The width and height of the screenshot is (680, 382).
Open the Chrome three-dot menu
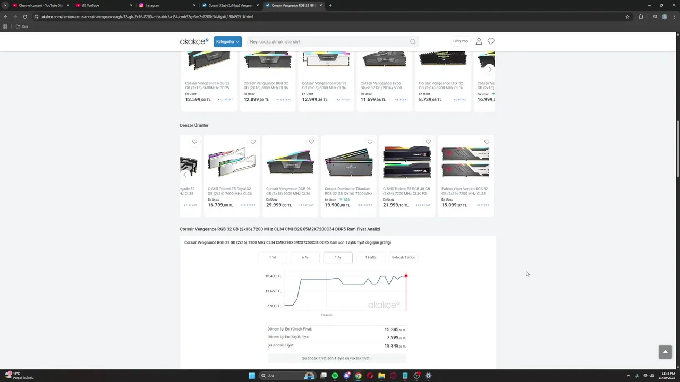pyautogui.click(x=674, y=16)
